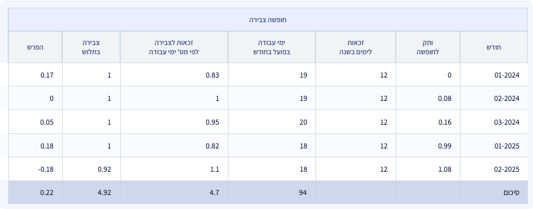Select the ותק לחופשה column header
This screenshot has width=533, height=209.
pyautogui.click(x=428, y=47)
